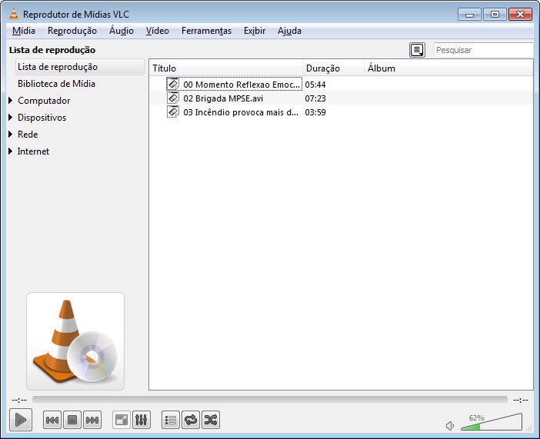Open the Ferramentas menu
This screenshot has width=540, height=439.
[206, 31]
